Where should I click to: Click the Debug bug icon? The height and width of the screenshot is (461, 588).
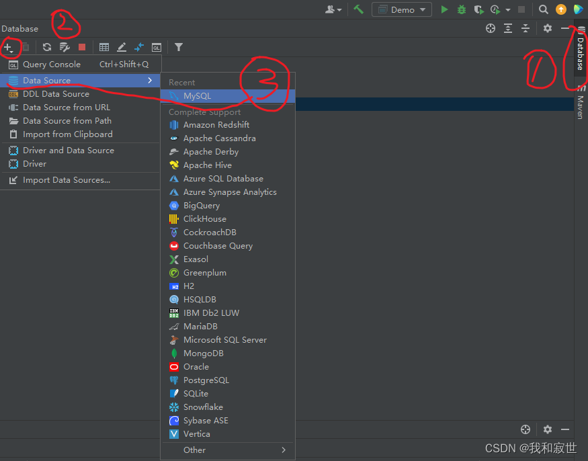[461, 9]
